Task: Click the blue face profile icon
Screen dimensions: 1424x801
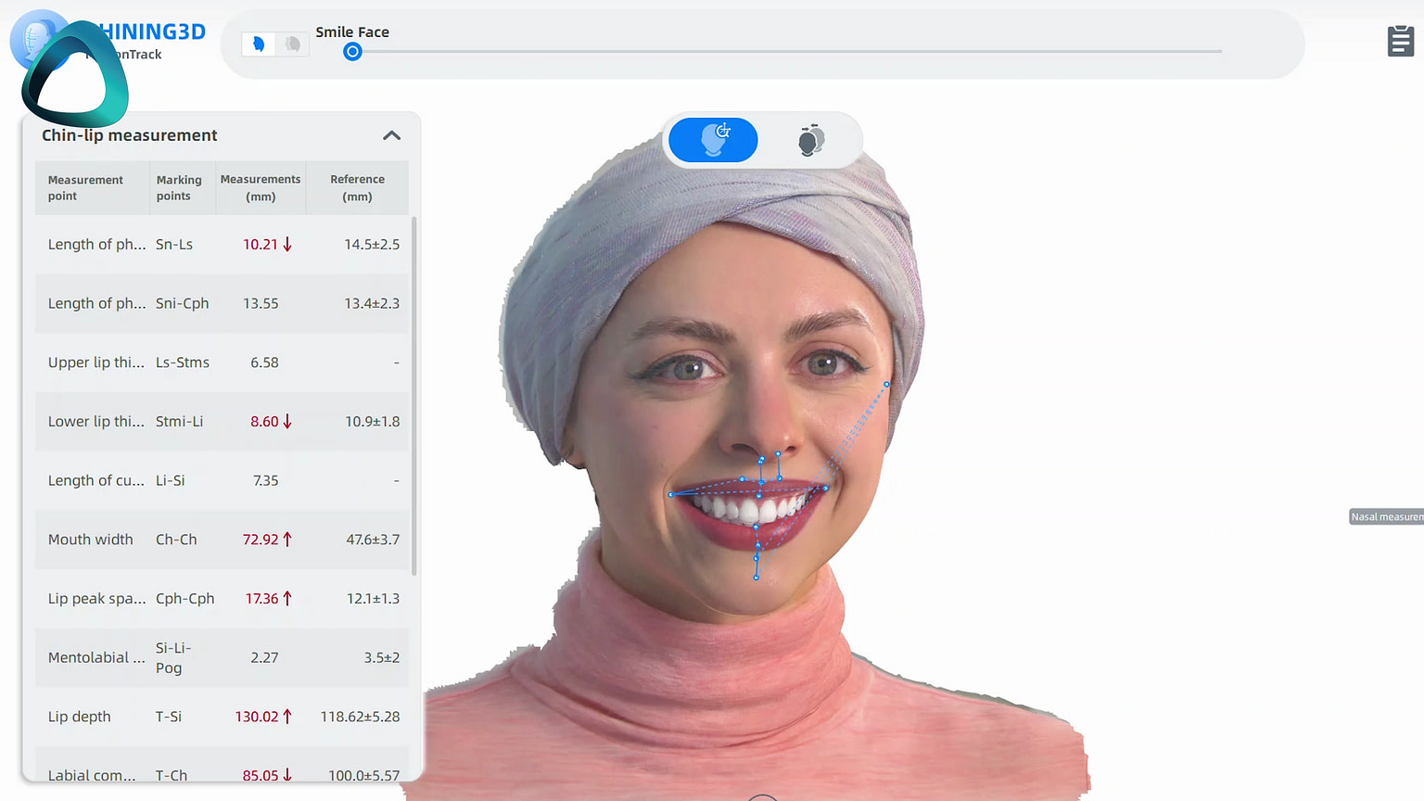Action: pos(257,43)
